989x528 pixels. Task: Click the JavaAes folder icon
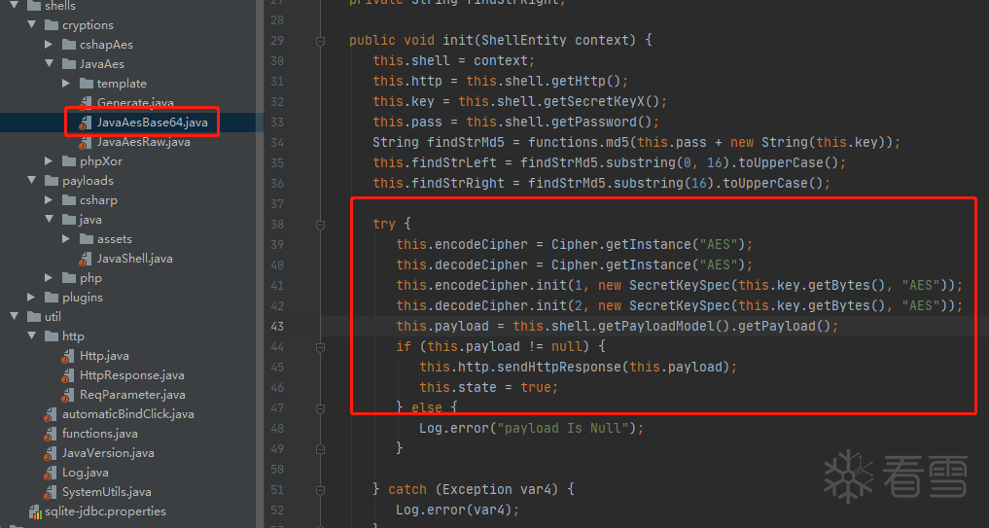tap(69, 64)
